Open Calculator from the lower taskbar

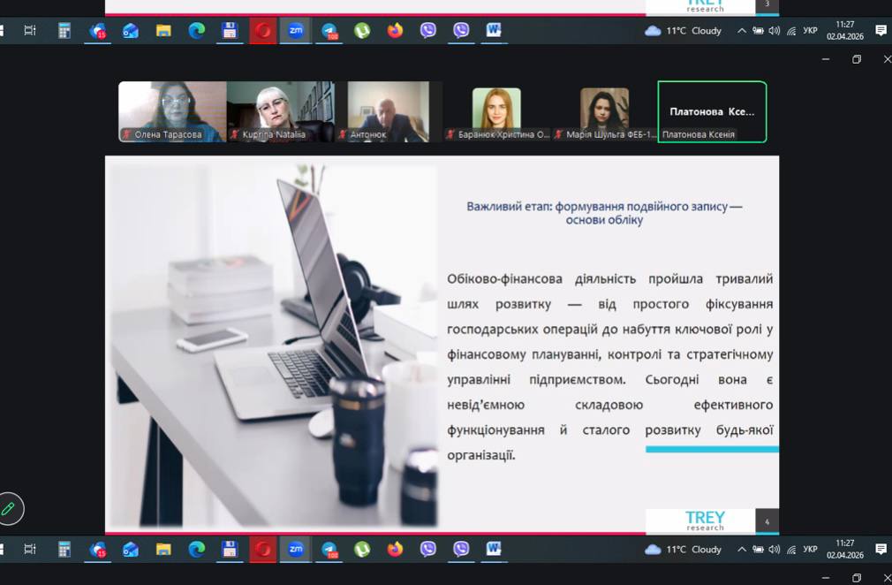tap(64, 549)
